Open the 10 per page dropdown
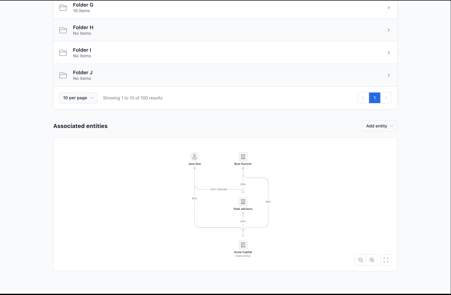Image resolution: width=451 pixels, height=295 pixels. (78, 98)
